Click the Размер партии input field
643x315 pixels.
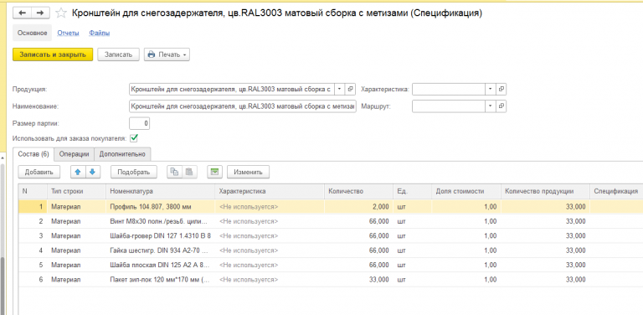140,123
